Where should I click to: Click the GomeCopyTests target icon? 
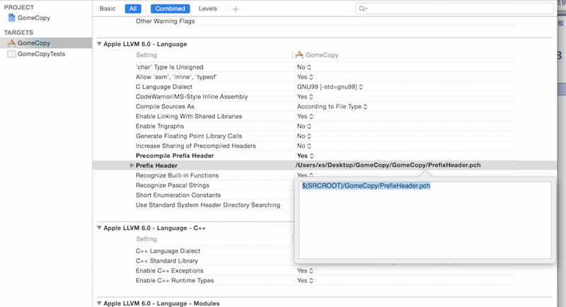click(x=11, y=54)
